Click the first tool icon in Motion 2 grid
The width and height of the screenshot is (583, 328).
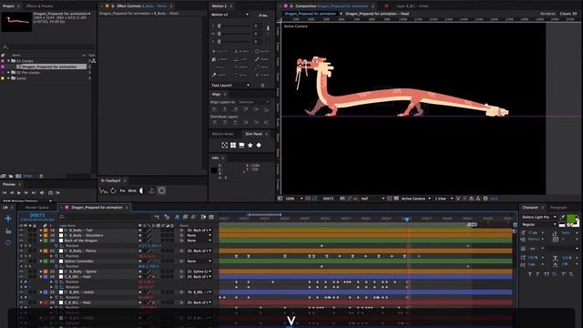click(214, 51)
